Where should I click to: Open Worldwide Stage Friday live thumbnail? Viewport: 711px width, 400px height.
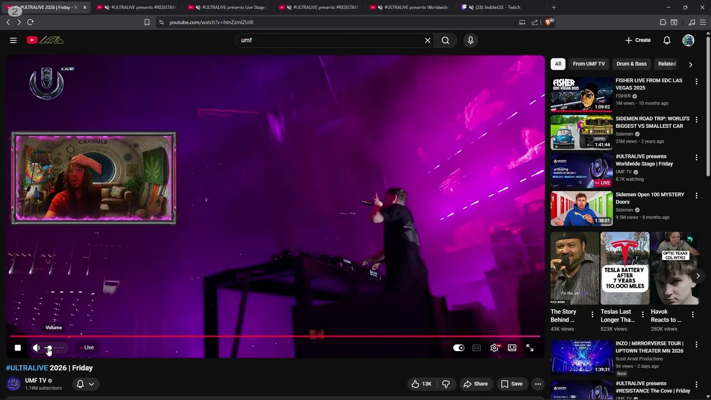582,171
